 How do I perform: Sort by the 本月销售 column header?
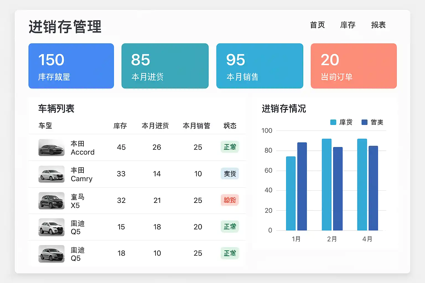coord(196,126)
